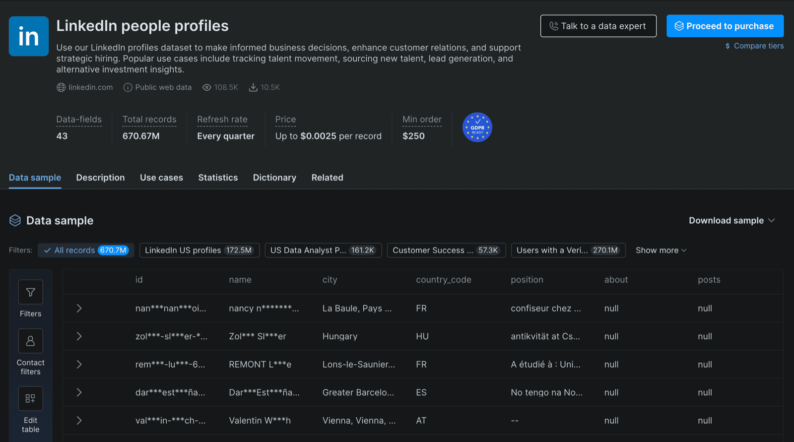
Task: Open the Compare tiers link
Action: coord(754,46)
